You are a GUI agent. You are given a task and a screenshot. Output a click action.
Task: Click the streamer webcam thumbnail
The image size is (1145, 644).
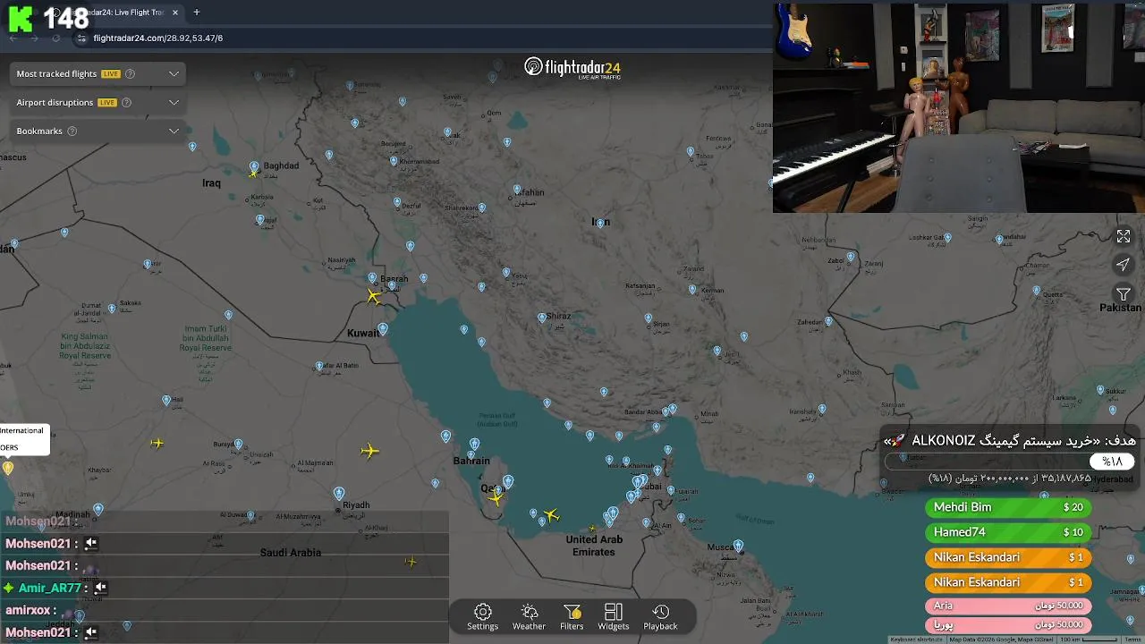click(959, 107)
